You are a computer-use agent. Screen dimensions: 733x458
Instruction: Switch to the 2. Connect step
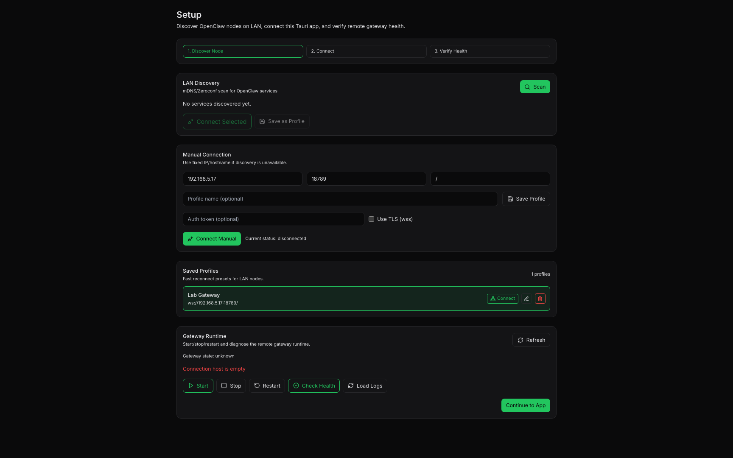point(366,51)
